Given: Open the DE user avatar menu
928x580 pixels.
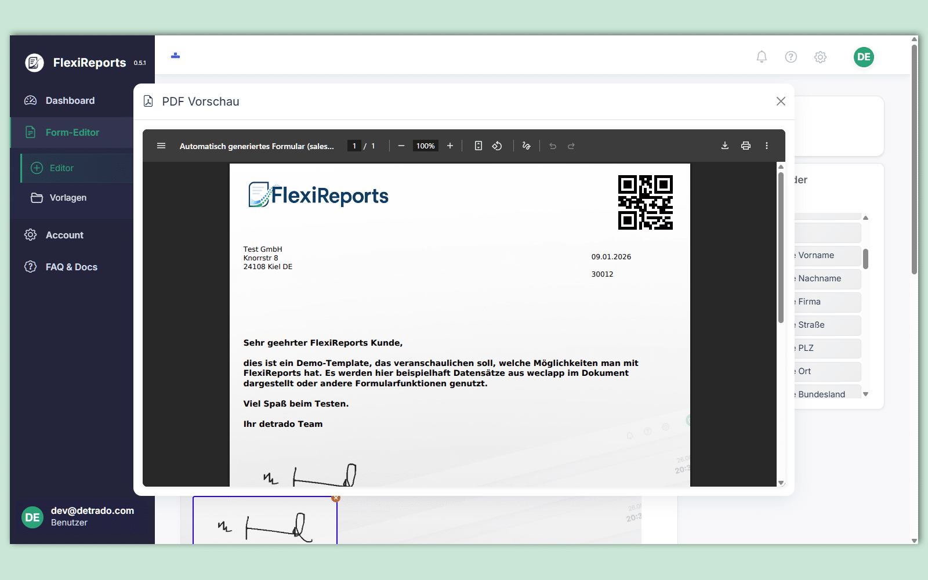Looking at the screenshot, I should pos(864,57).
